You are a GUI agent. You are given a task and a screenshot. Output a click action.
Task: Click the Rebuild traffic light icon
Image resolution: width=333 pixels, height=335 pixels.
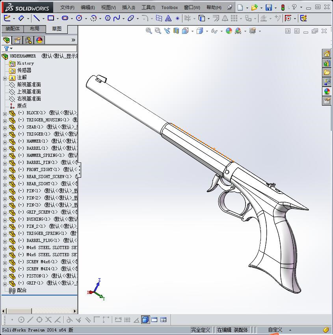point(283,7)
